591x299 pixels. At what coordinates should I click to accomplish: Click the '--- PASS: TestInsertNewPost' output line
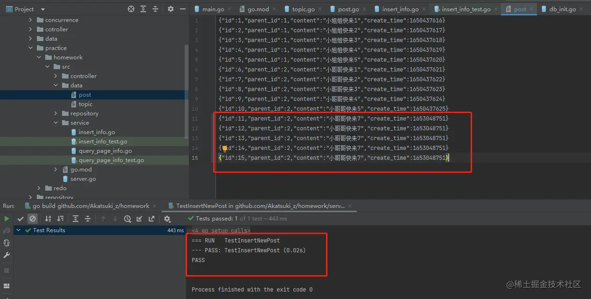pyautogui.click(x=249, y=250)
